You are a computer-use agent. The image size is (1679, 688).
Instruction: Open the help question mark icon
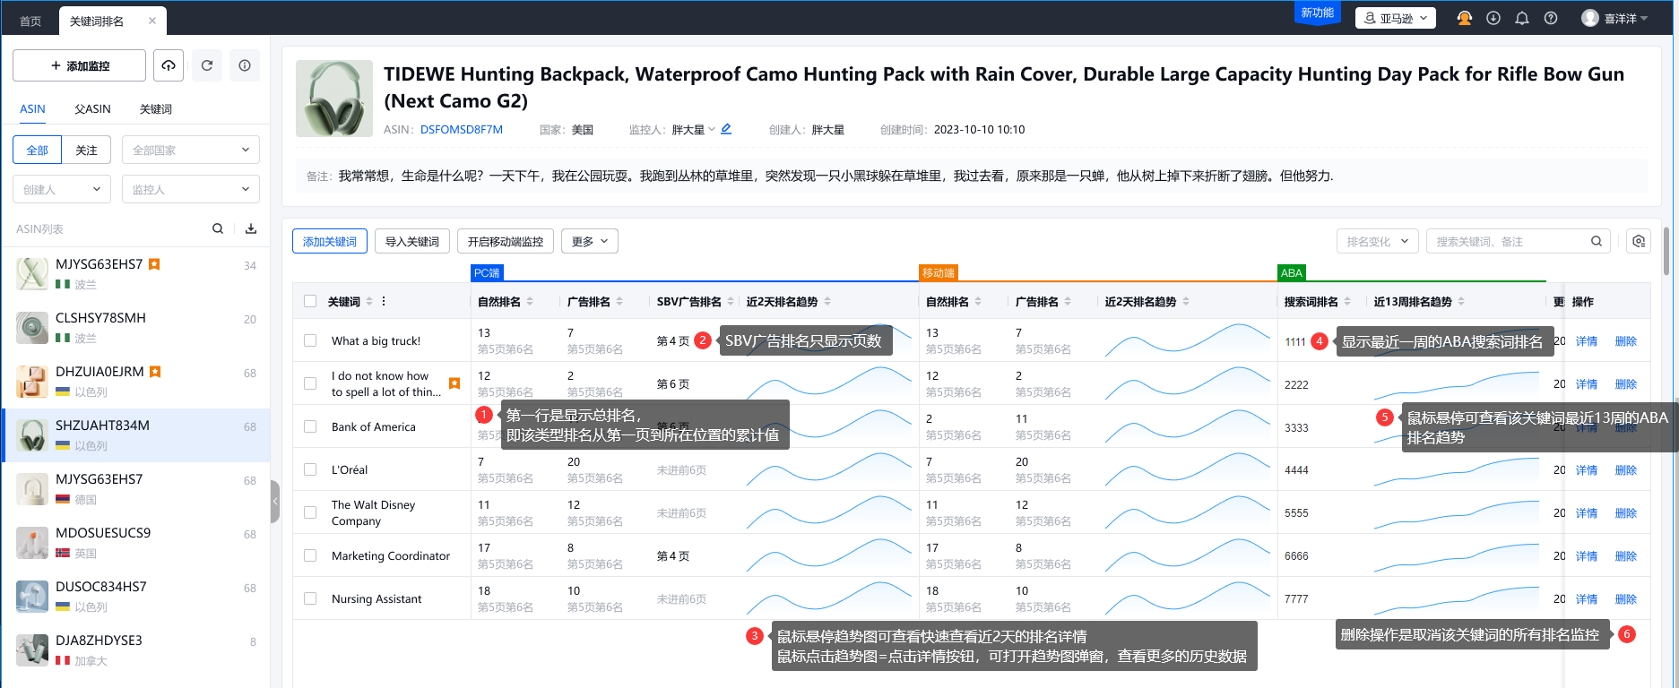tap(1551, 18)
